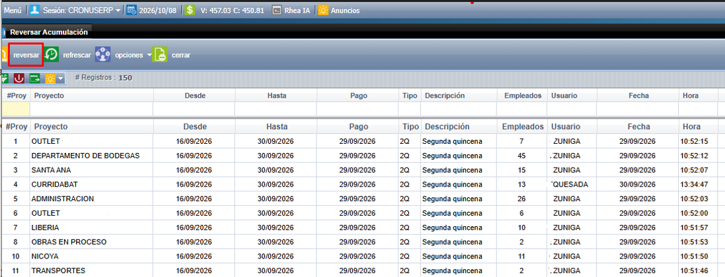Click the # Registros : 150 counter
Image resolution: width=725 pixels, height=277 pixels.
click(x=104, y=78)
